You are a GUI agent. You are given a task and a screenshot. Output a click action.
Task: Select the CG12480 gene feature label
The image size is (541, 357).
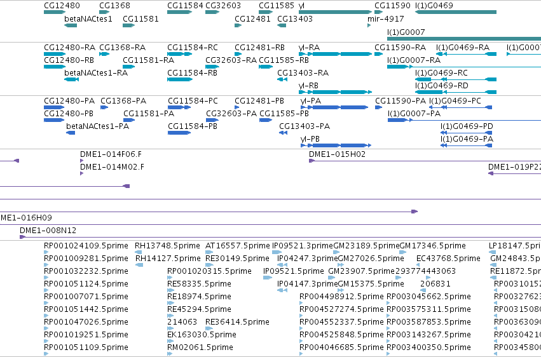click(x=62, y=6)
